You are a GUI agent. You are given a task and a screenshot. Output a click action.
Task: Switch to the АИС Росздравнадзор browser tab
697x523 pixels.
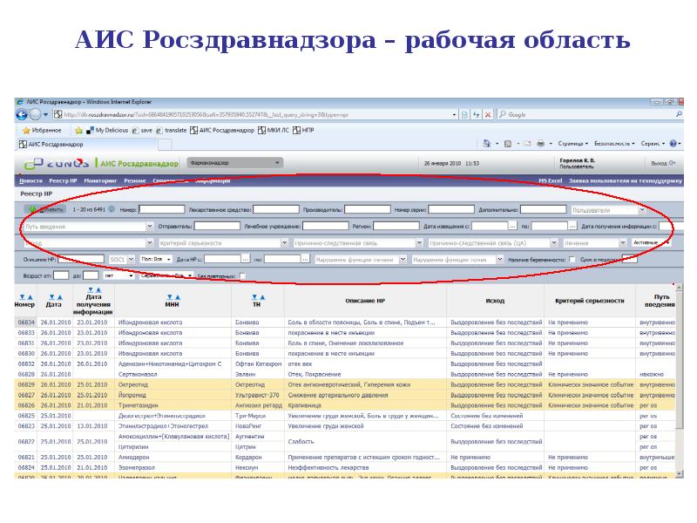pos(86,145)
